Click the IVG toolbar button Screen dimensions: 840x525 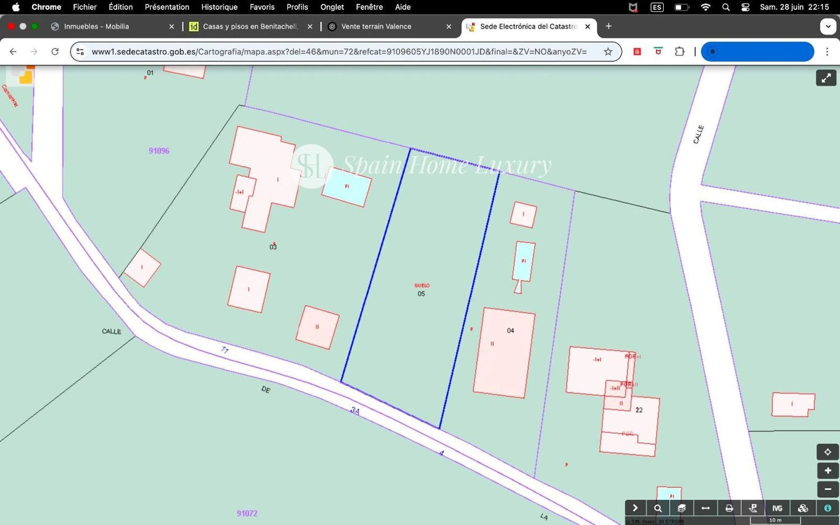pyautogui.click(x=777, y=508)
